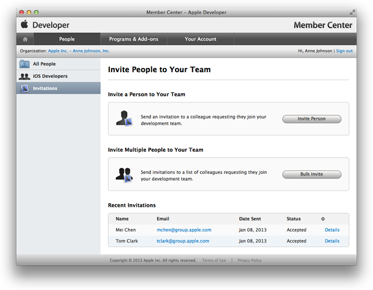Select the Mei Chen name cell
Viewport: 373px width, 290px height.
[126, 230]
